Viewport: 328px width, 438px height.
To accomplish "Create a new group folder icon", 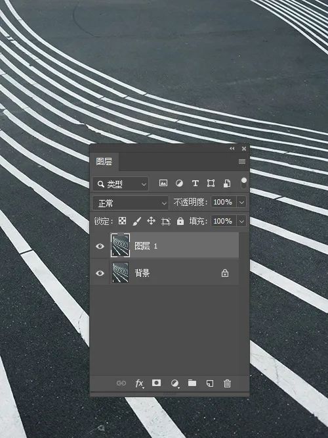I will (x=192, y=383).
